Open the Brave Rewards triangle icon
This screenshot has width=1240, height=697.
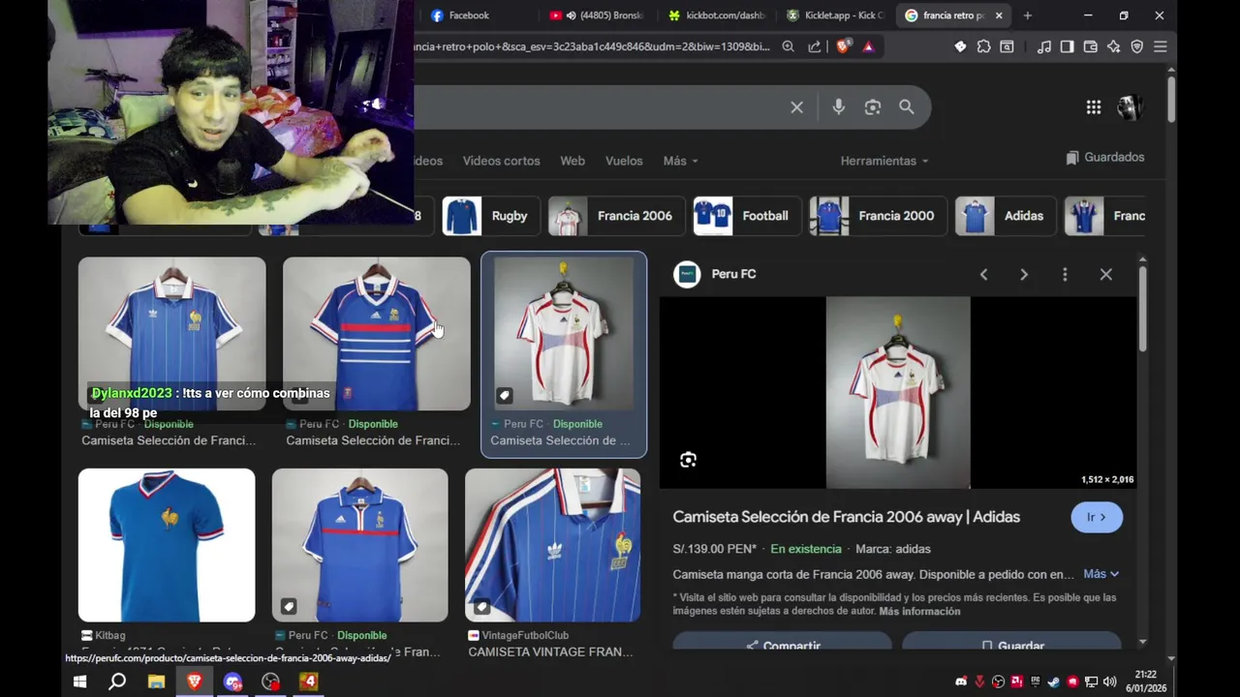(x=868, y=46)
